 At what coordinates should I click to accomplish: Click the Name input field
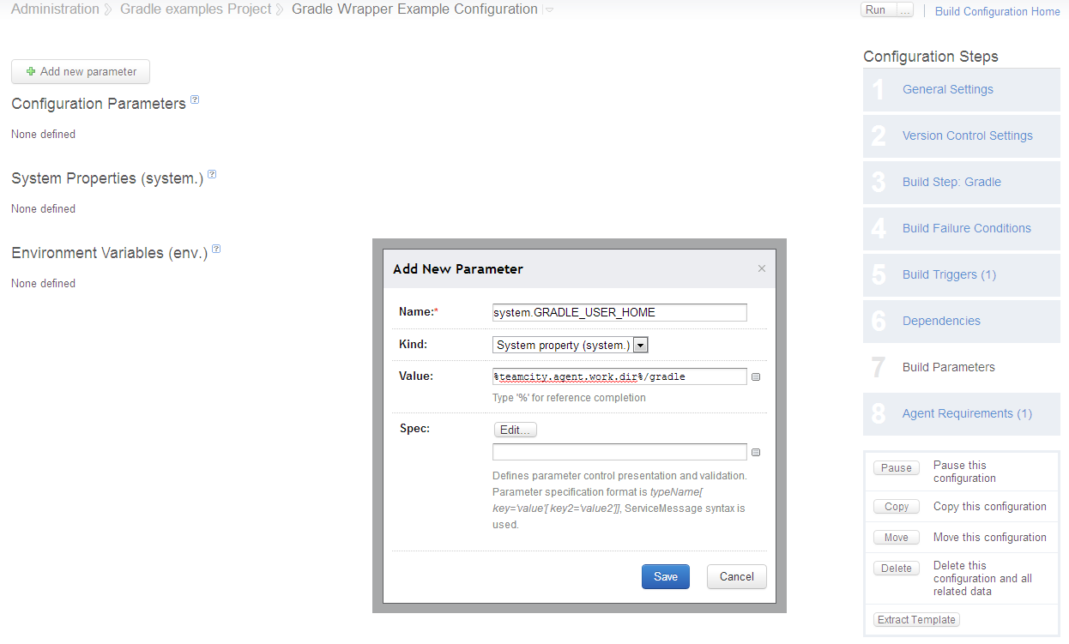pyautogui.click(x=619, y=313)
